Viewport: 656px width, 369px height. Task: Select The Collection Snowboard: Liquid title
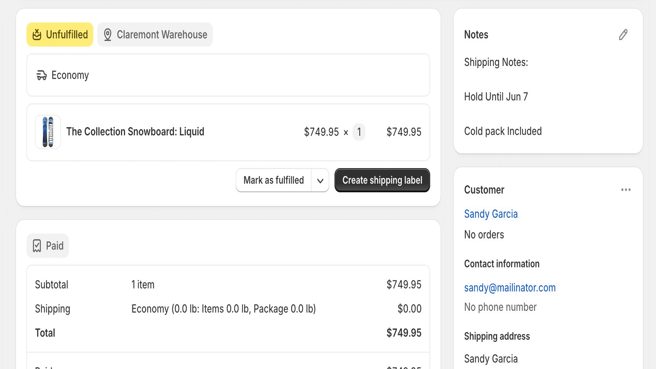point(135,132)
